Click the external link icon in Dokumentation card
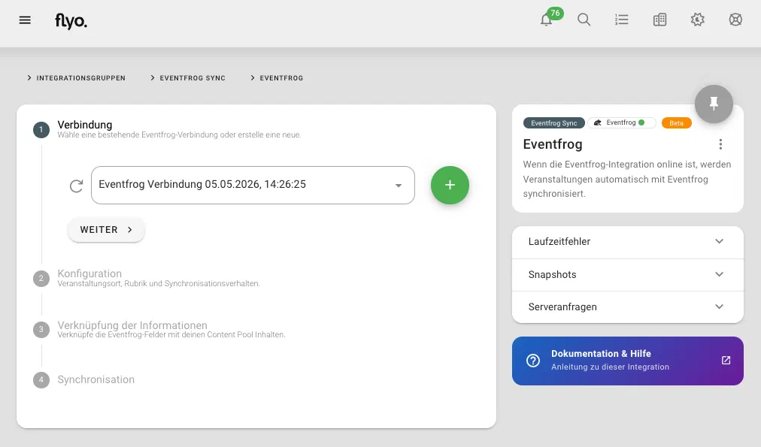The image size is (761, 447). (x=726, y=360)
